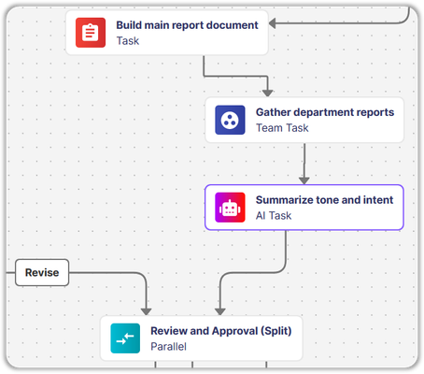Screen dimensions: 424x374
Task: Click the Build main report document title
Action: tap(187, 25)
